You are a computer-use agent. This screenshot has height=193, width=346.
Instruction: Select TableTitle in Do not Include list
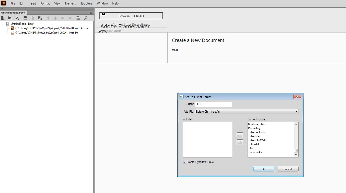point(254,136)
